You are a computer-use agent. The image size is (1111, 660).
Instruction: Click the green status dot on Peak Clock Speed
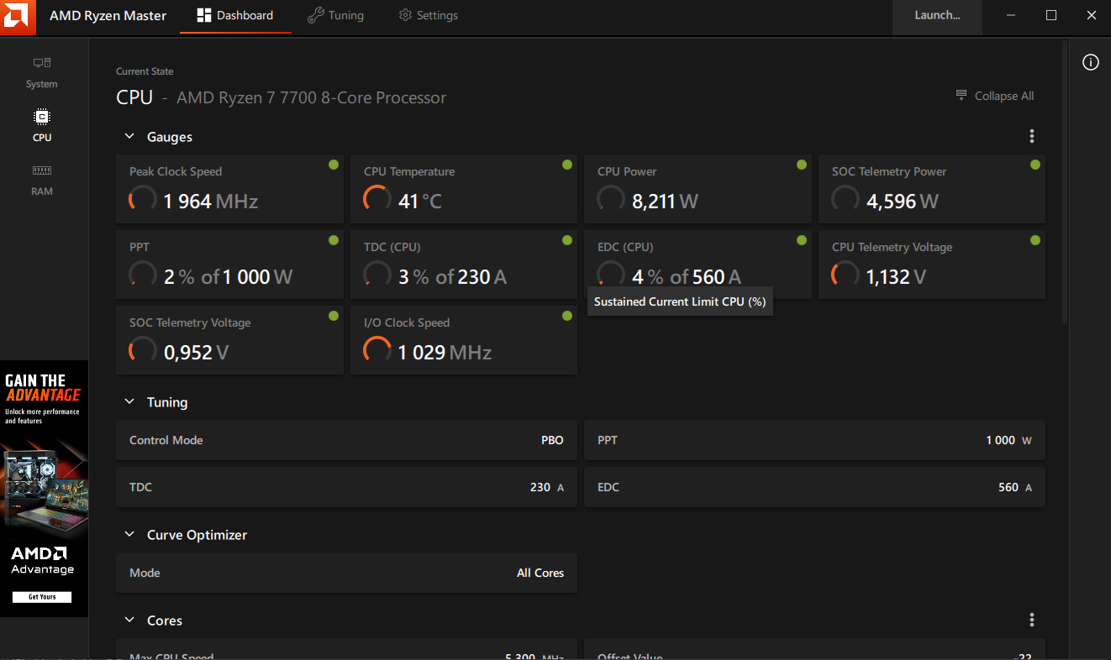pos(334,165)
